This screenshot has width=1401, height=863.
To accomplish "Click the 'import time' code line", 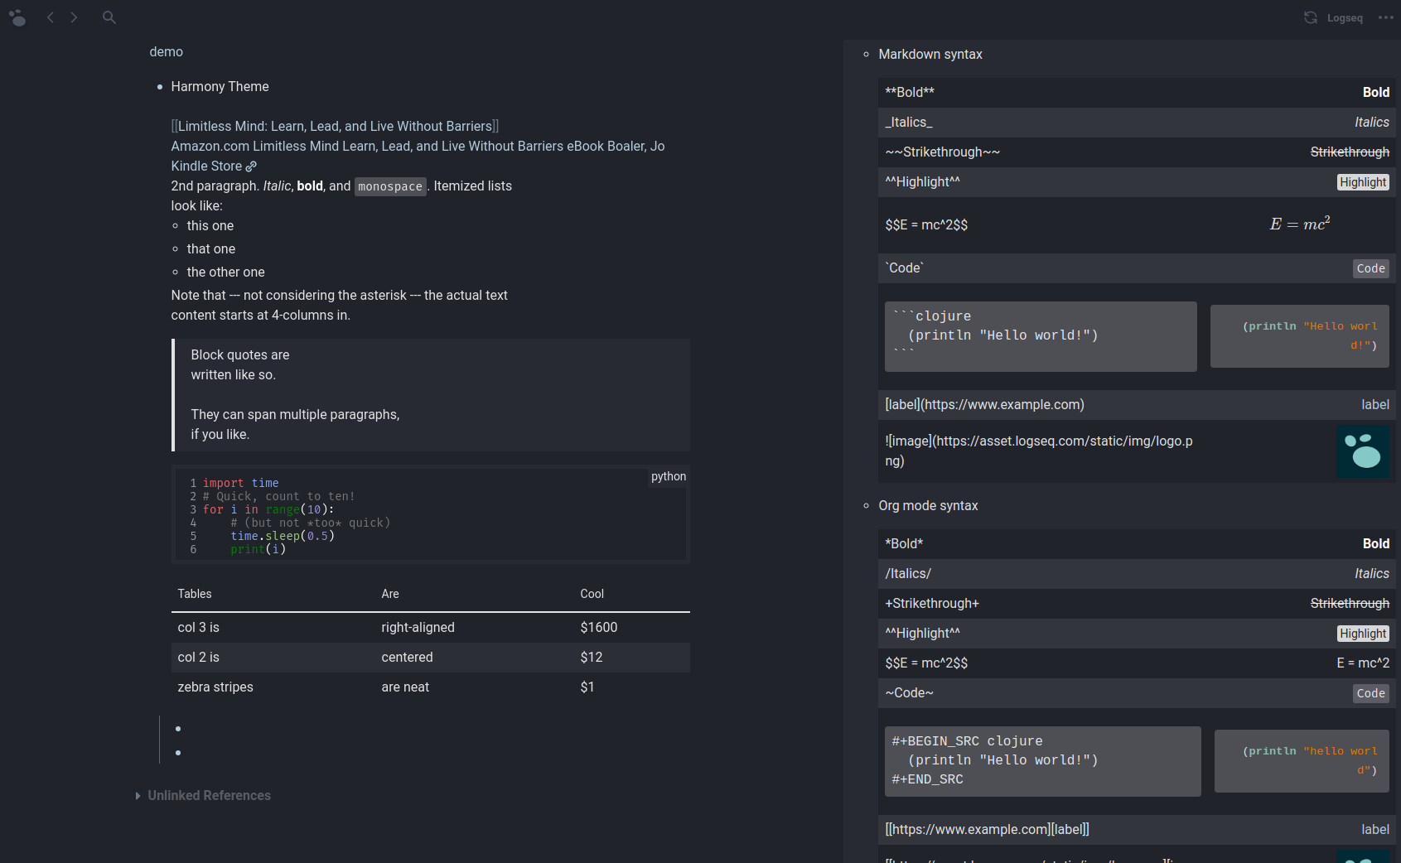I will (x=241, y=483).
